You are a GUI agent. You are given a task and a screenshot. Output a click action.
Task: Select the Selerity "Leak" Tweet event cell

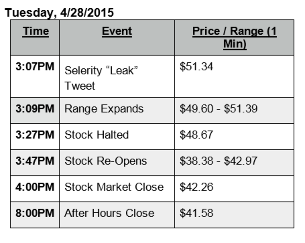click(x=101, y=78)
